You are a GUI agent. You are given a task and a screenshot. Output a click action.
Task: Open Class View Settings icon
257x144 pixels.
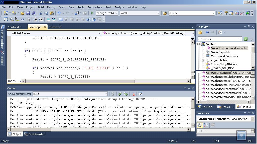[x=220, y=32]
